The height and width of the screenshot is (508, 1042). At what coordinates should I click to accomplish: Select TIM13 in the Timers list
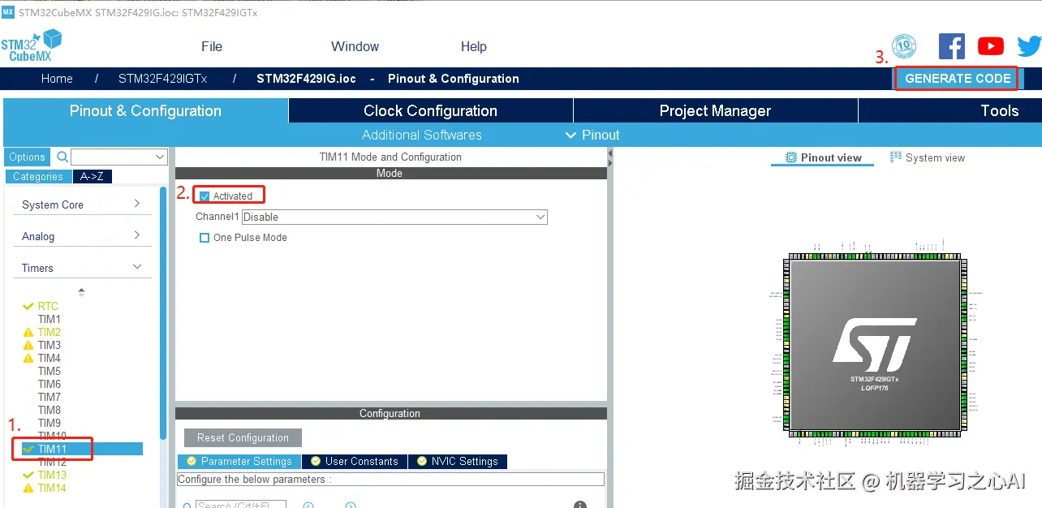(x=52, y=475)
